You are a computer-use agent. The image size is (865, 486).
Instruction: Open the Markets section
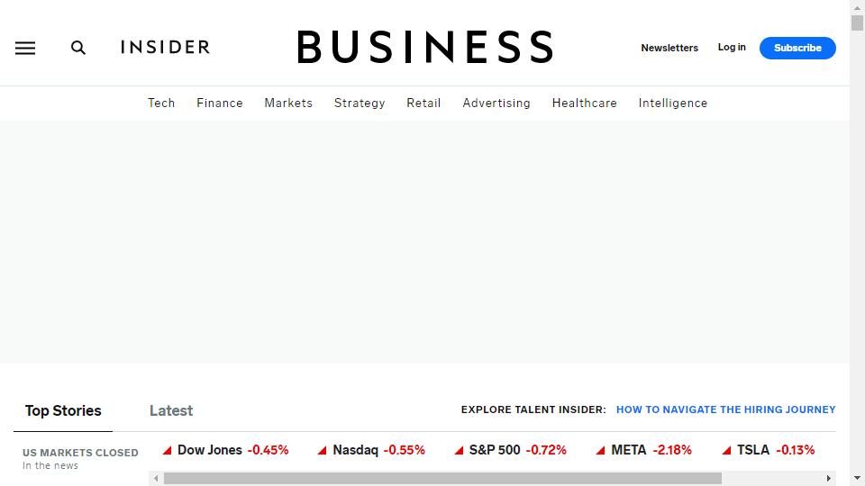[x=288, y=103]
